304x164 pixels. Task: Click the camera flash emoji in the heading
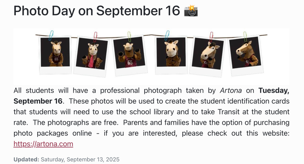[191, 11]
